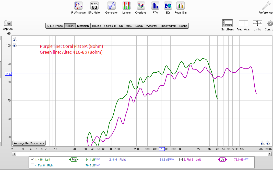Click 1/6 smoothing indicator for Flat 8 - Left
This screenshot has height=170, width=273.
coord(222,160)
